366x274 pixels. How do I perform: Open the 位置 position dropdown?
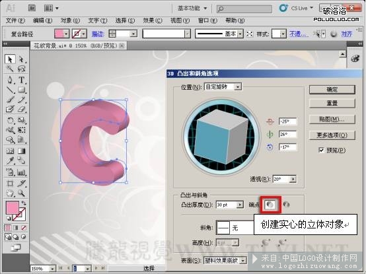pyautogui.click(x=238, y=87)
